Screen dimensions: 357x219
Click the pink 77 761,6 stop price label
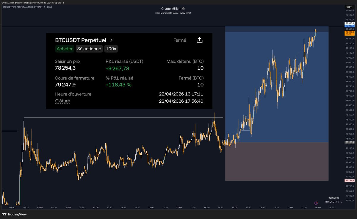pos(349,181)
